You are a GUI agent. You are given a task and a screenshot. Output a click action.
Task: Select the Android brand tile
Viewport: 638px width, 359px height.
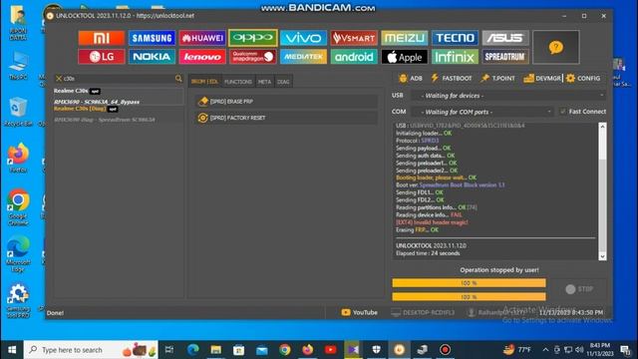click(x=354, y=57)
